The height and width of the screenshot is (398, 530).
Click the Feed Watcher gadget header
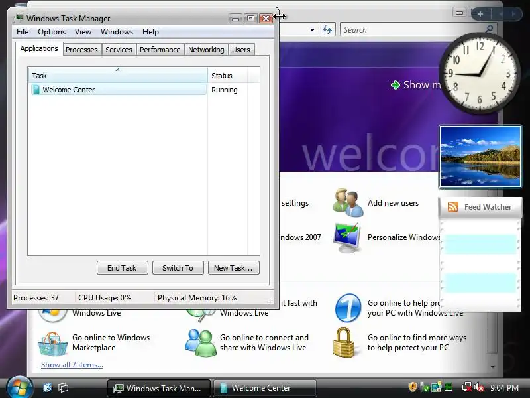point(480,207)
